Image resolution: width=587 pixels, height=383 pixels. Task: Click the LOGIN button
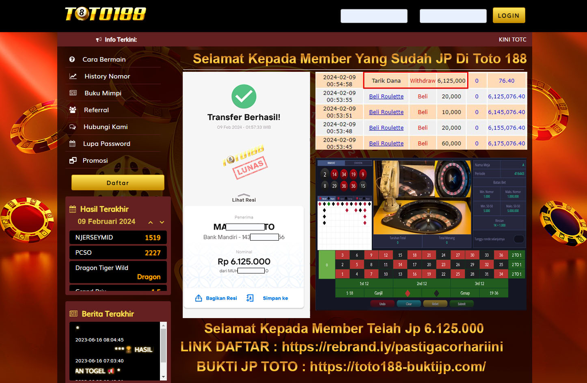point(509,15)
